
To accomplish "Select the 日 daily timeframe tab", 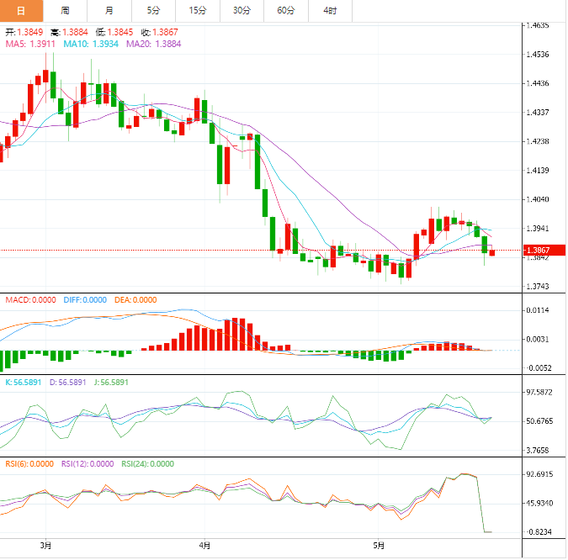I will pyautogui.click(x=21, y=11).
